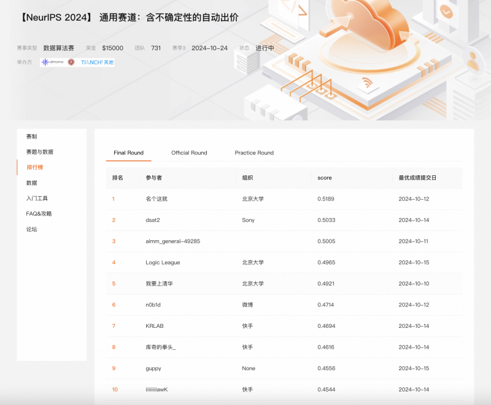Click participant Logic League
The image size is (491, 405).
(x=163, y=262)
